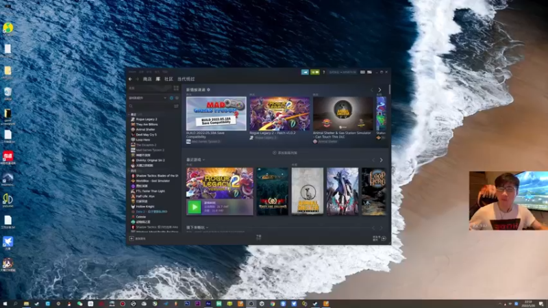Click the Windows taskbar search icon
Screen dimensions: 548x308
[15, 304]
